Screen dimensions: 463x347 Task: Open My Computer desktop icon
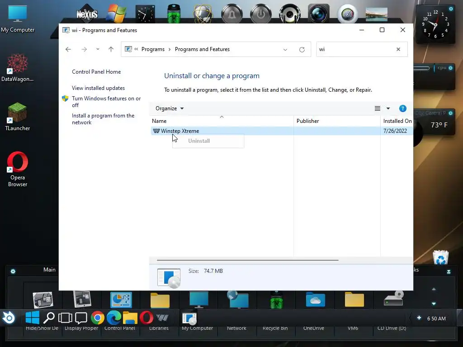click(18, 19)
